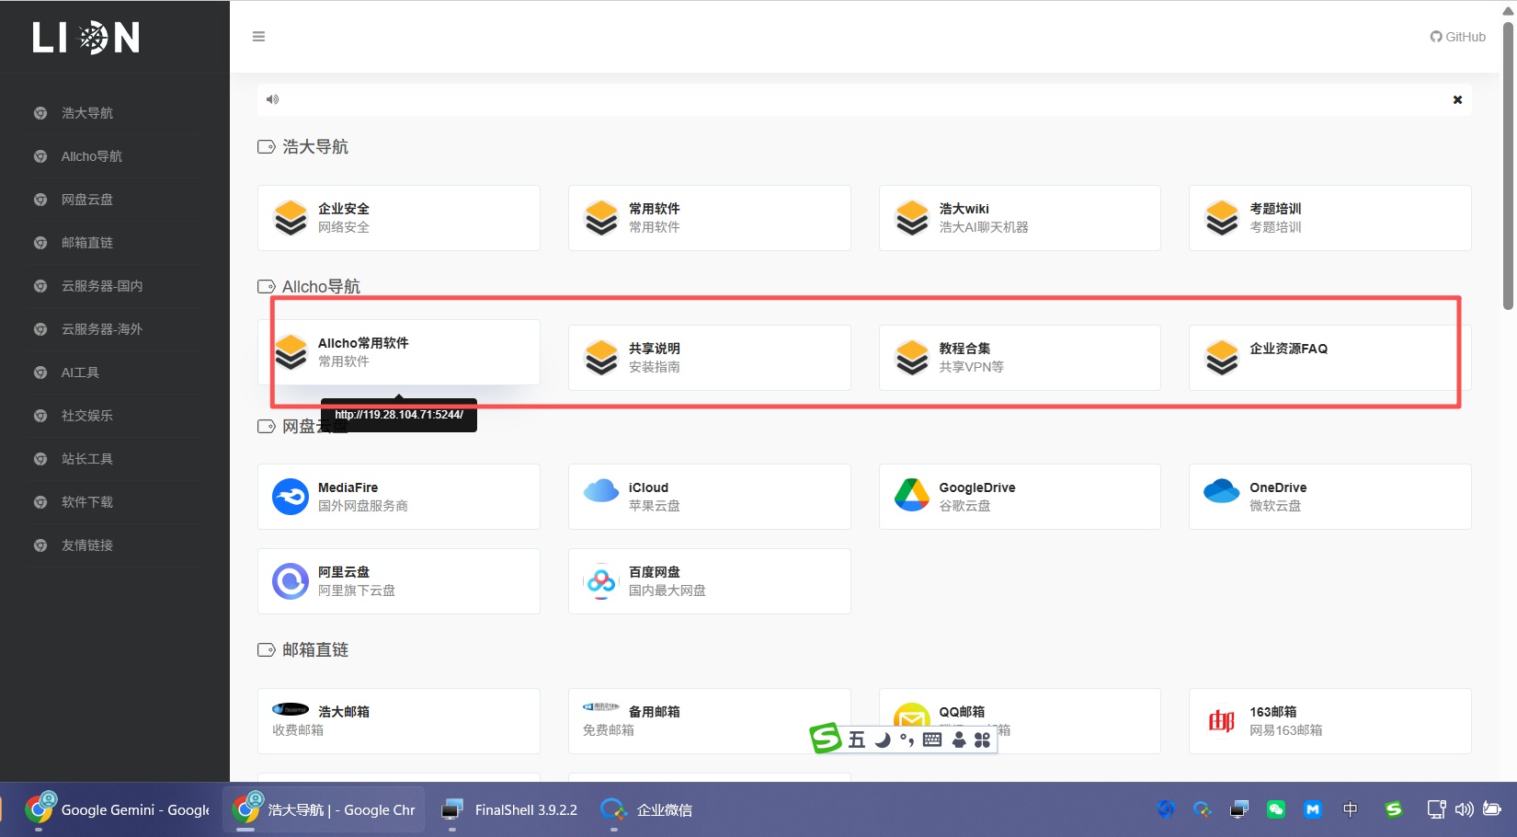
Task: Toggle Sogou half-moon width mode
Action: point(883,740)
